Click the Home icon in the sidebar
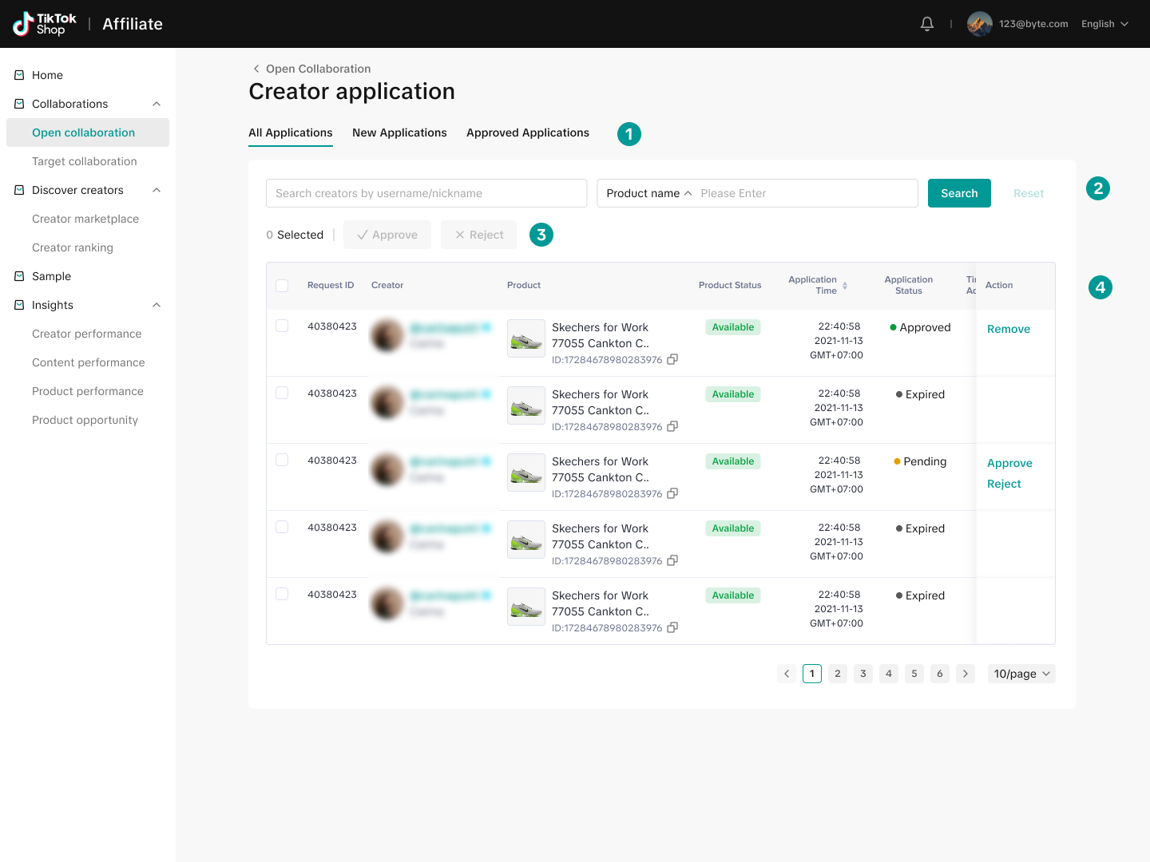Viewport: 1150px width, 862px height. pyautogui.click(x=19, y=75)
